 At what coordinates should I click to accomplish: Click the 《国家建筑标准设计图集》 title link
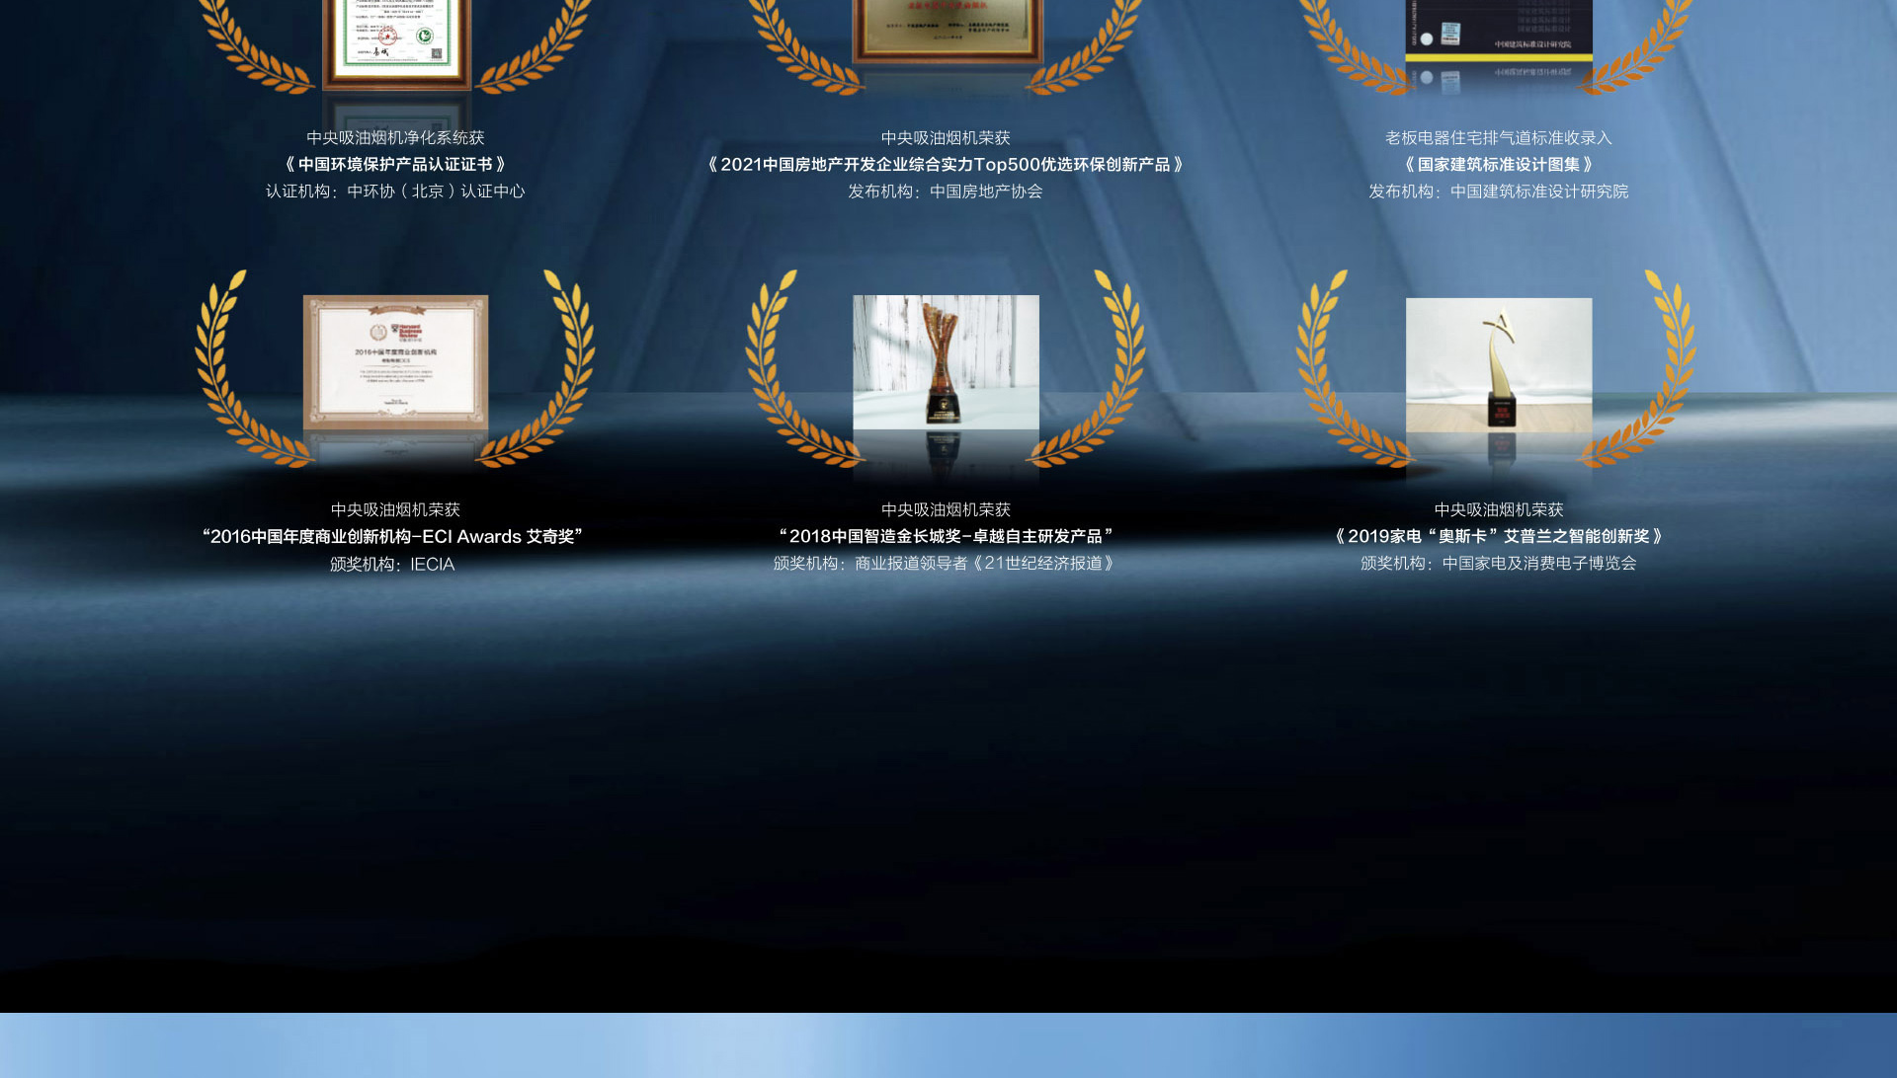[1498, 165]
